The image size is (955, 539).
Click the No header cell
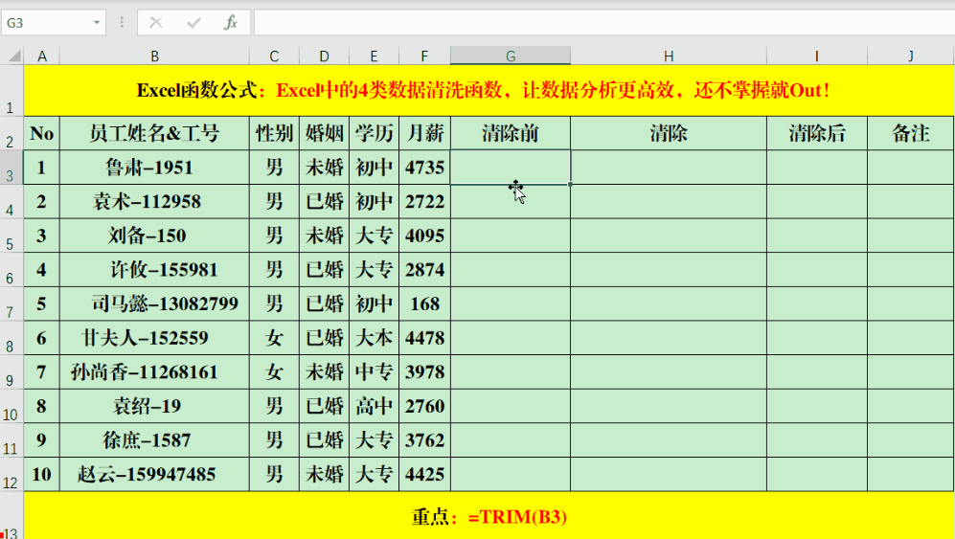pos(42,133)
